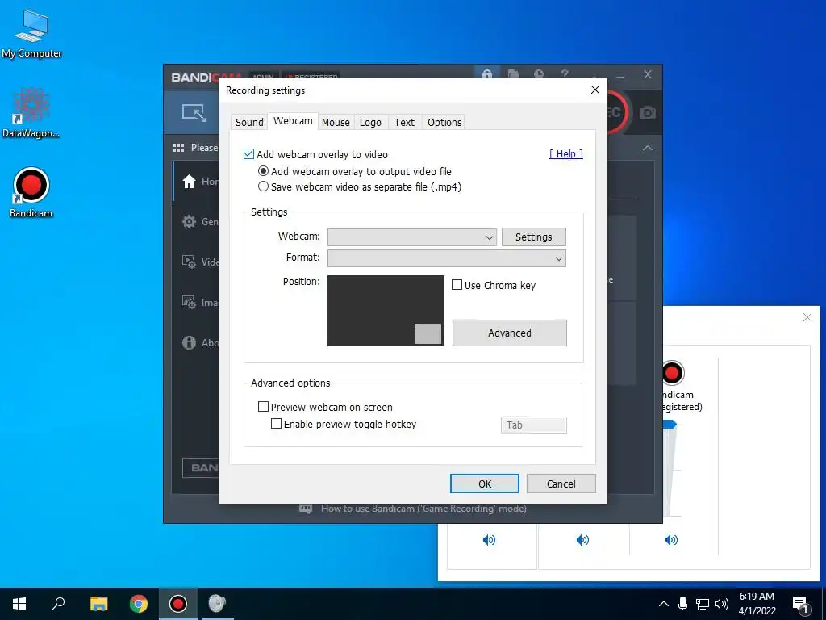Expand the Format dropdown
826x620 pixels.
point(447,258)
